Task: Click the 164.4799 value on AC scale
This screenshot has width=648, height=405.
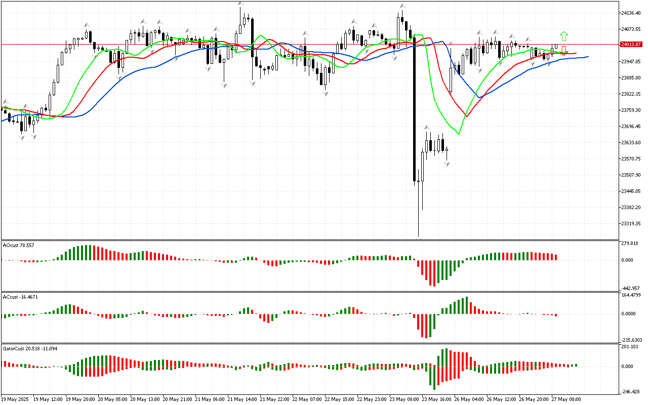Action: 631,295
